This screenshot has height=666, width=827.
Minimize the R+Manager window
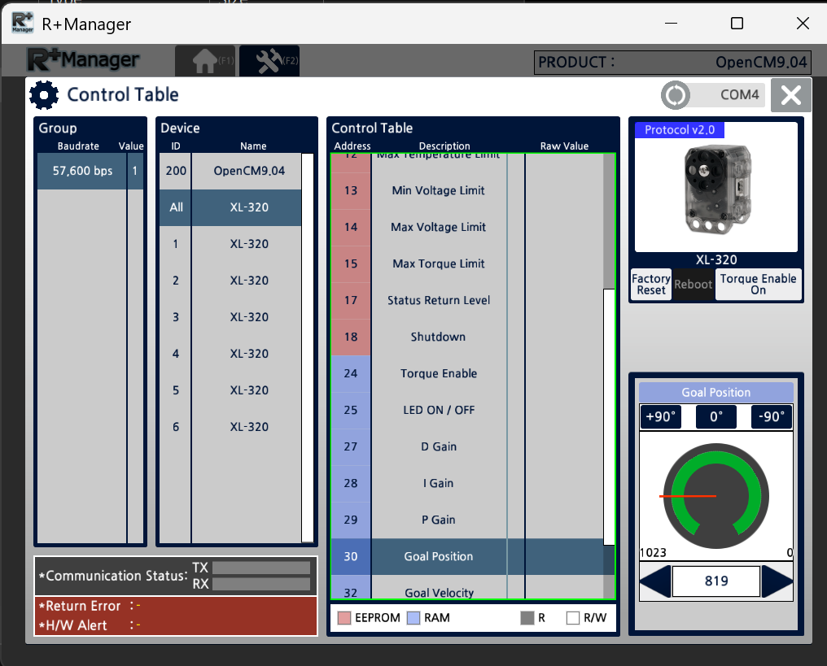point(671,24)
